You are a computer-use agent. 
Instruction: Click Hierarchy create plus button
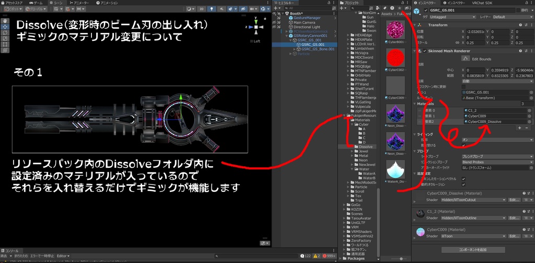[277, 8]
